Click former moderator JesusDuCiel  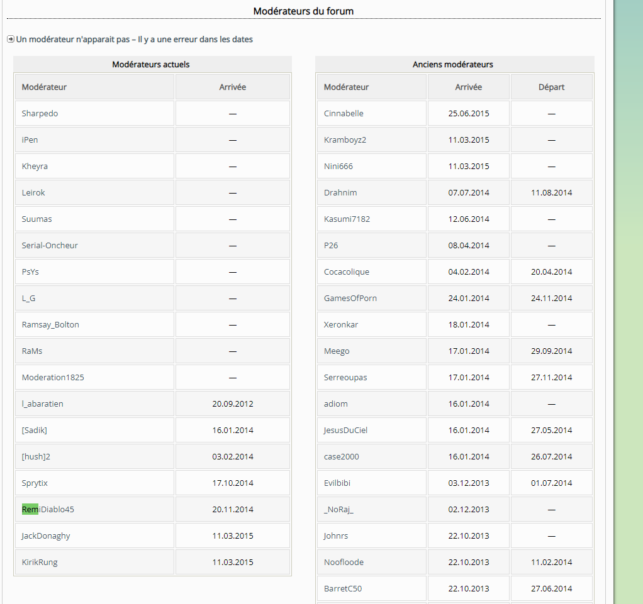coord(345,431)
